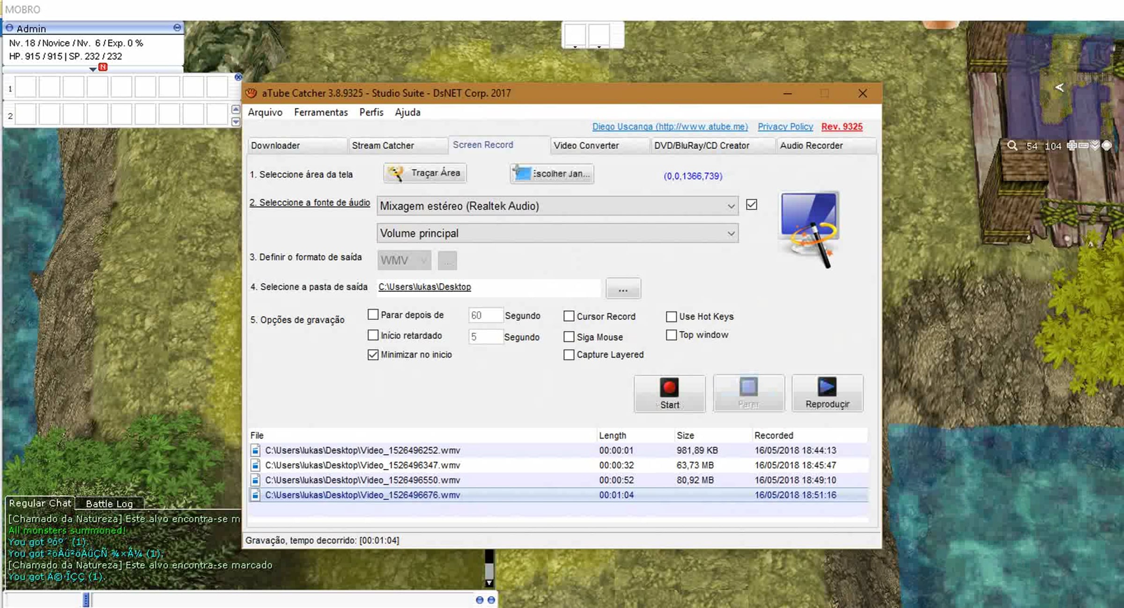Switch to the Video Converter tab
Screen dimensions: 1124x608
(600, 146)
